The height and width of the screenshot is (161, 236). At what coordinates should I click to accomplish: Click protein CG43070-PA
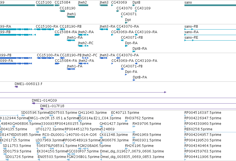(128, 55)
